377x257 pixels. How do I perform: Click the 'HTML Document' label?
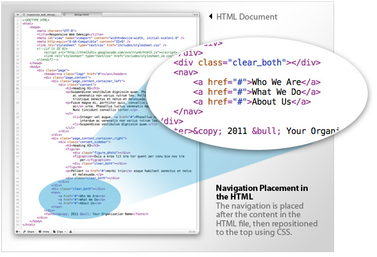246,17
